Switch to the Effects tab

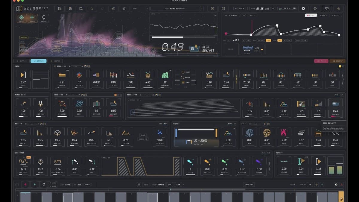coord(39,61)
